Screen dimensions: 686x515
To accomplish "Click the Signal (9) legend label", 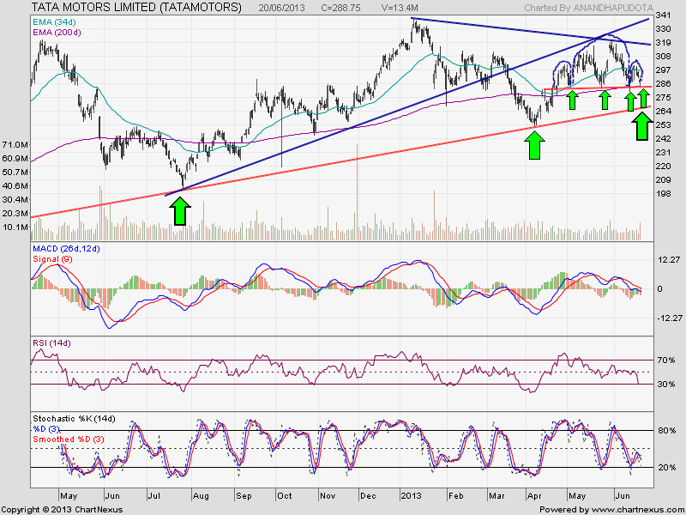I will tap(52, 259).
